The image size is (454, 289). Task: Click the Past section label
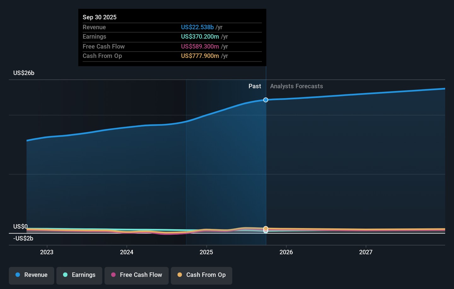tap(254, 86)
